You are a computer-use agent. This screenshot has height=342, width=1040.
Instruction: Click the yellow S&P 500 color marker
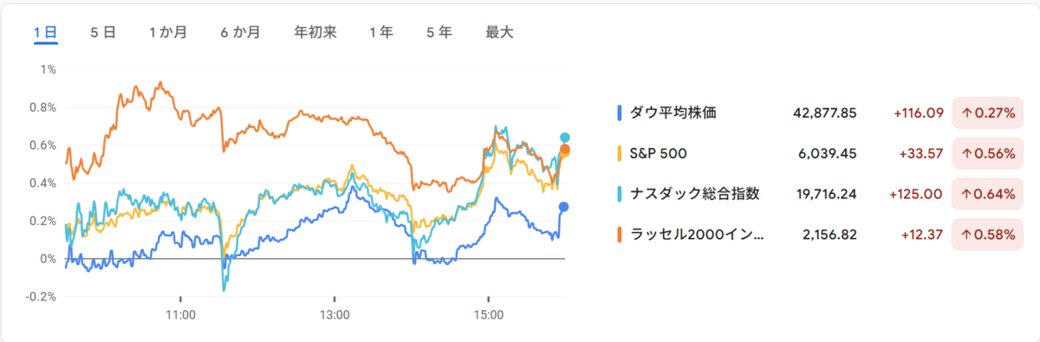click(619, 153)
